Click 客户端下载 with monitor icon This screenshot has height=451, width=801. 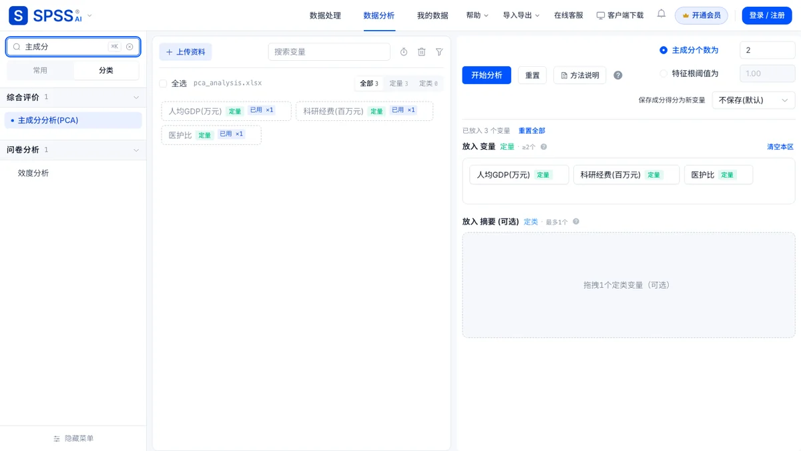[620, 15]
